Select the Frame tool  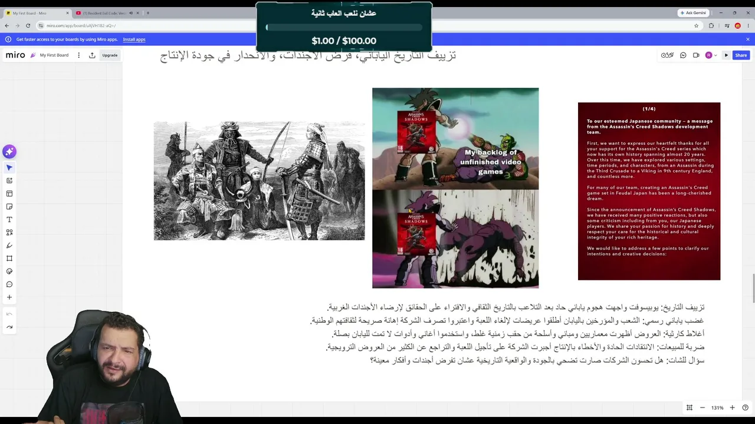9,259
